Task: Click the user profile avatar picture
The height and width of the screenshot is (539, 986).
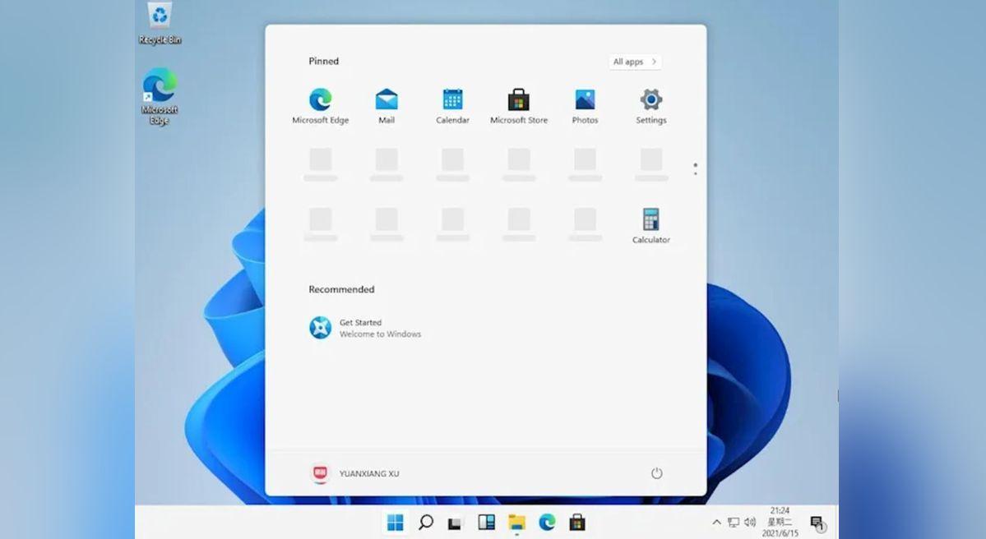Action: coord(320,473)
